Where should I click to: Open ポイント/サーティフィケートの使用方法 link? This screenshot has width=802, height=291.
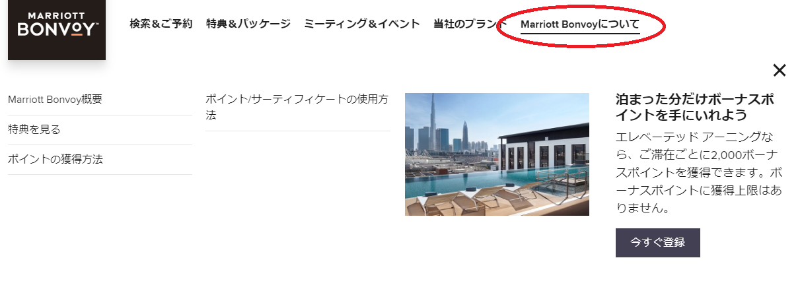(297, 107)
